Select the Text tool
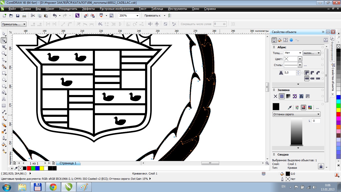 4,99
